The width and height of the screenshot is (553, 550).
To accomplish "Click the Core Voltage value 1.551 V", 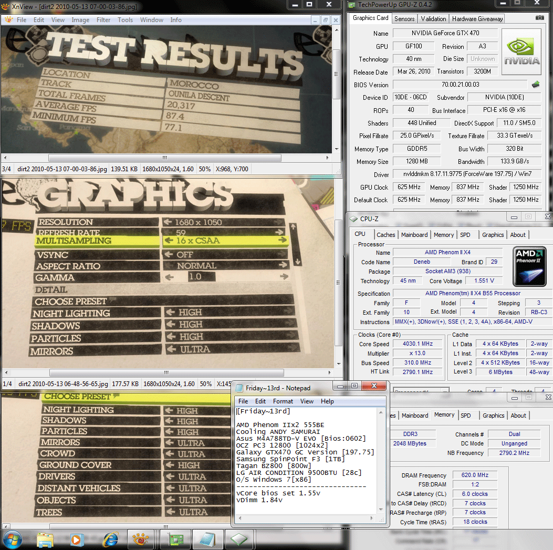I will tap(484, 281).
